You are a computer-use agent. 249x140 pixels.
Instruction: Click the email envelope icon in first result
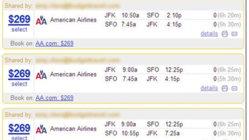tap(234, 34)
